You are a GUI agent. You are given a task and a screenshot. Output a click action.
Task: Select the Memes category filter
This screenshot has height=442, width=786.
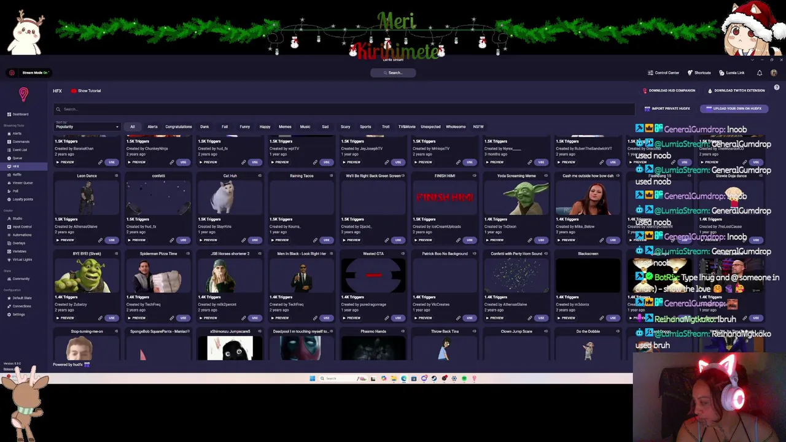(x=285, y=126)
